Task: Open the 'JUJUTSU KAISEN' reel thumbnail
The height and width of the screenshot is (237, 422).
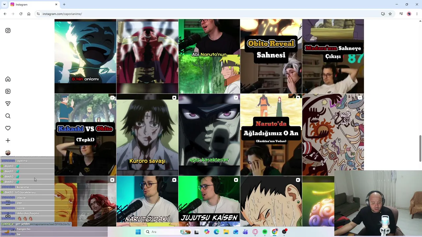Action: 209,201
